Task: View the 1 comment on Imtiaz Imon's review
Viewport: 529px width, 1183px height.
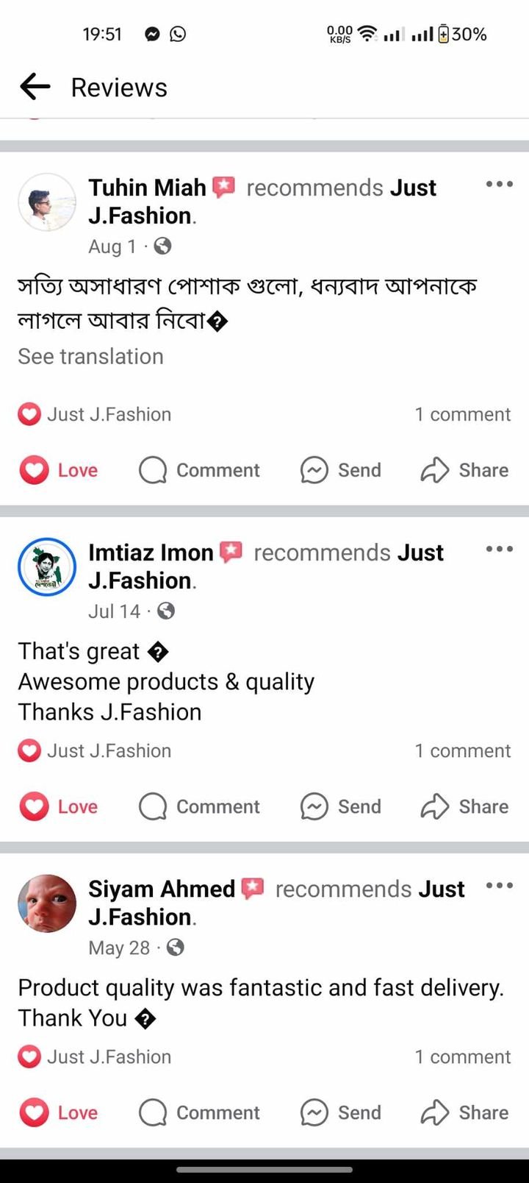Action: (x=462, y=750)
